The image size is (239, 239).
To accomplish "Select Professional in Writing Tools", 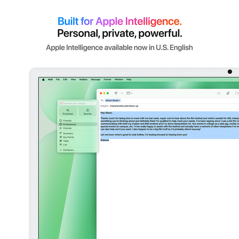I will coord(69,124).
